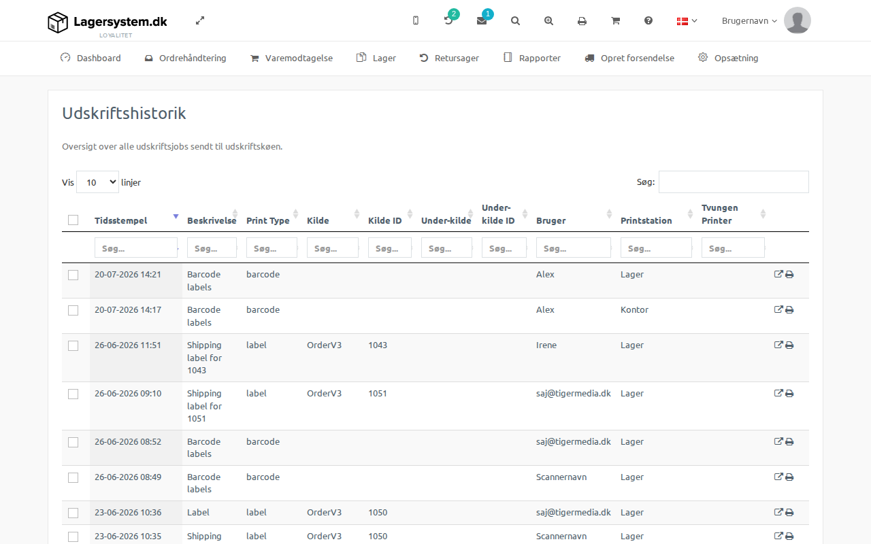Click the Bruger column filter field
The height and width of the screenshot is (544, 871).
click(574, 248)
